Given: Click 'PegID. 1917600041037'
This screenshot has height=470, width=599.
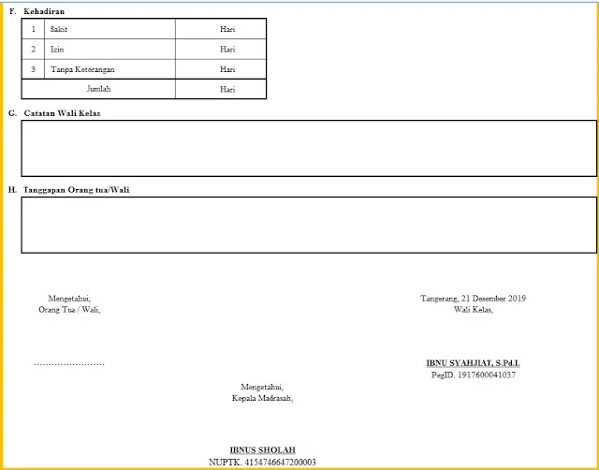Looking at the screenshot, I should (x=474, y=375).
